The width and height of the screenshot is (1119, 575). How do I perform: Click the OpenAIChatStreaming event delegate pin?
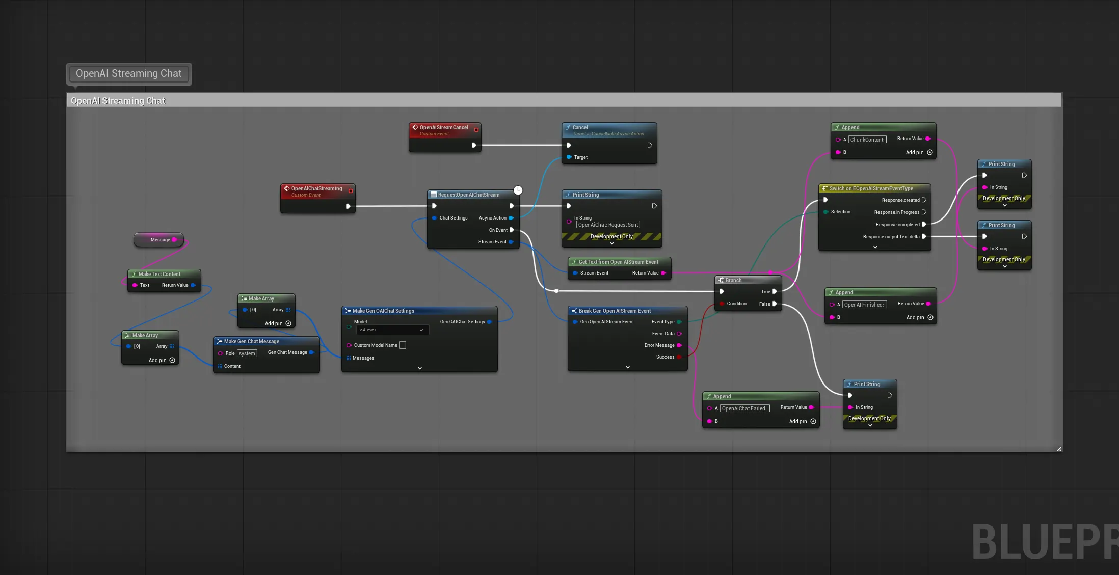tap(351, 191)
